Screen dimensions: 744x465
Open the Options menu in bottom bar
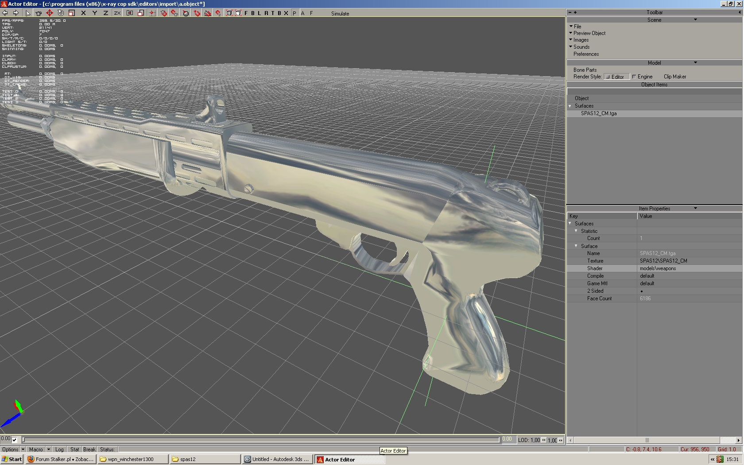pyautogui.click(x=10, y=449)
